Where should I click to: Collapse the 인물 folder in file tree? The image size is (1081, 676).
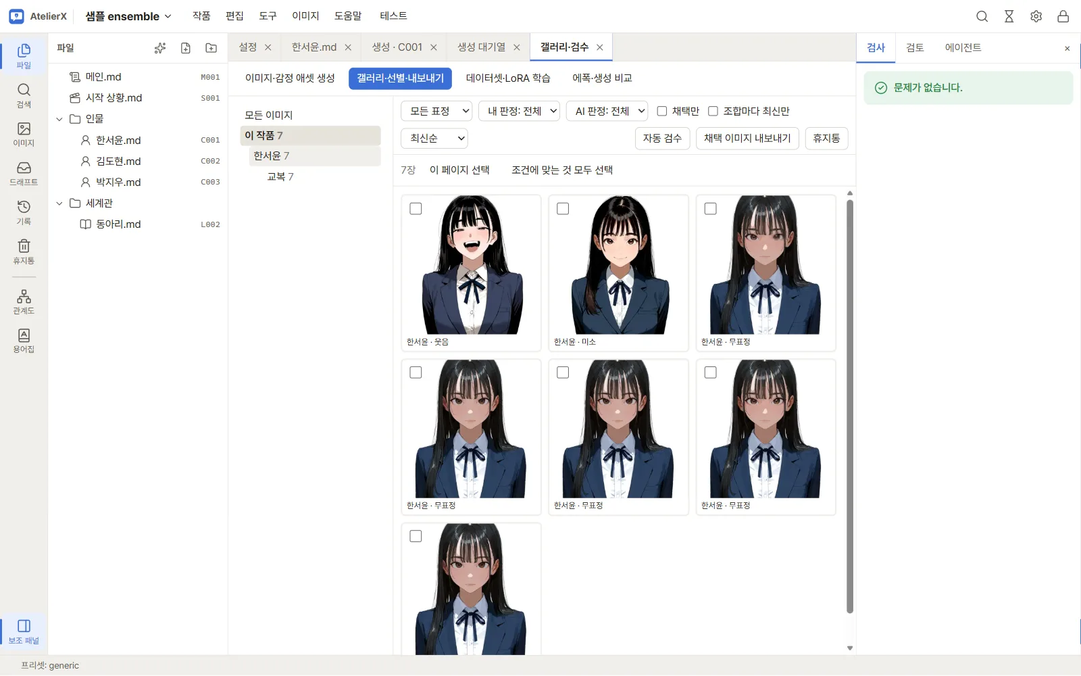pos(59,119)
